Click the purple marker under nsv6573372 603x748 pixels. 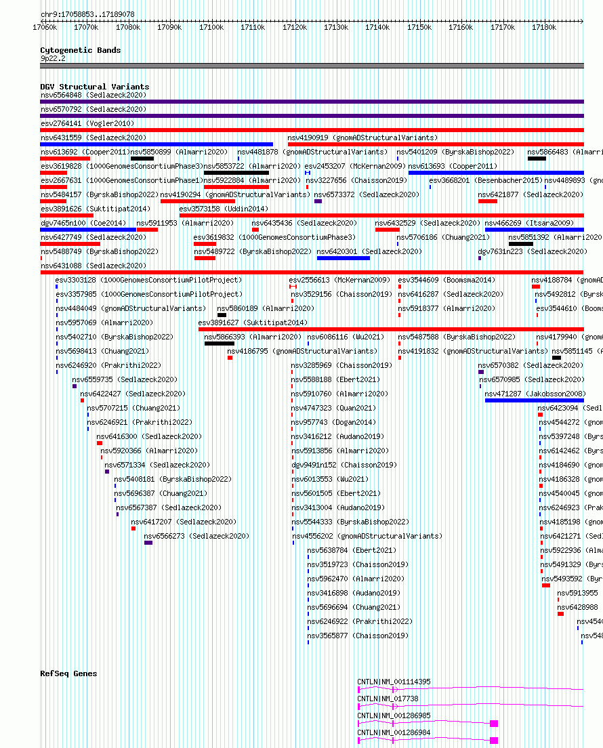point(318,201)
